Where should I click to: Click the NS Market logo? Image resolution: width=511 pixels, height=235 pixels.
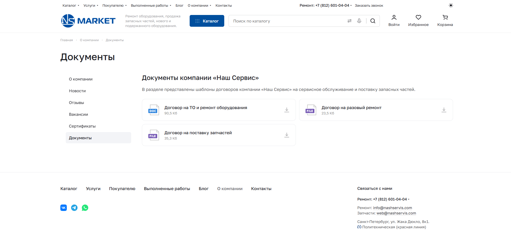(x=88, y=21)
